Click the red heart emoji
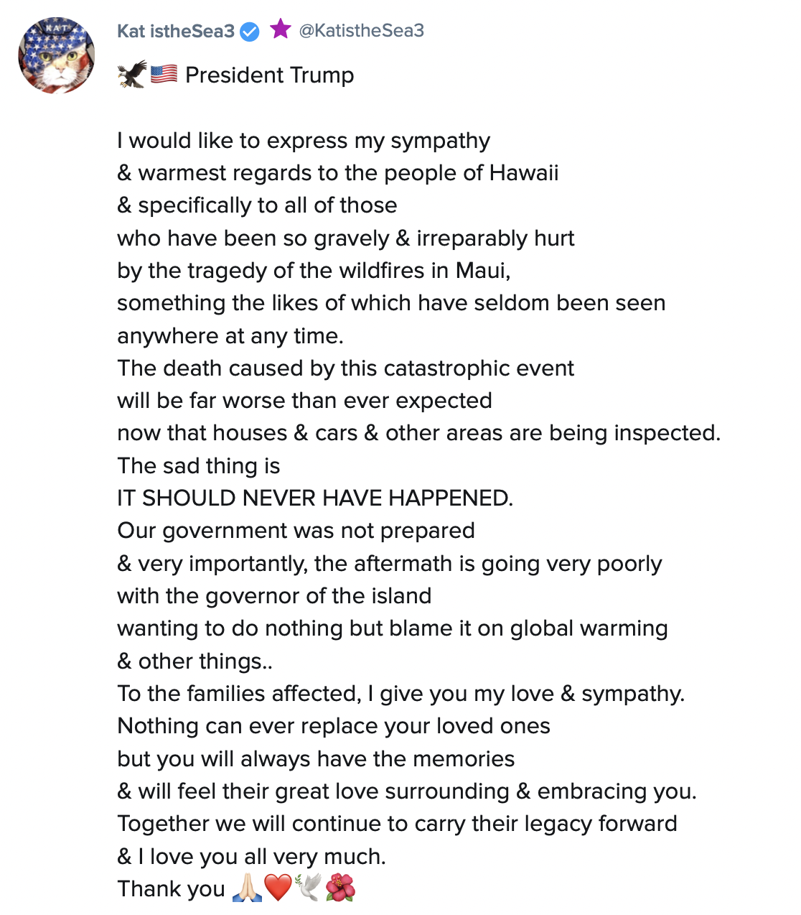Viewport: 801px width, 915px height. (x=278, y=888)
